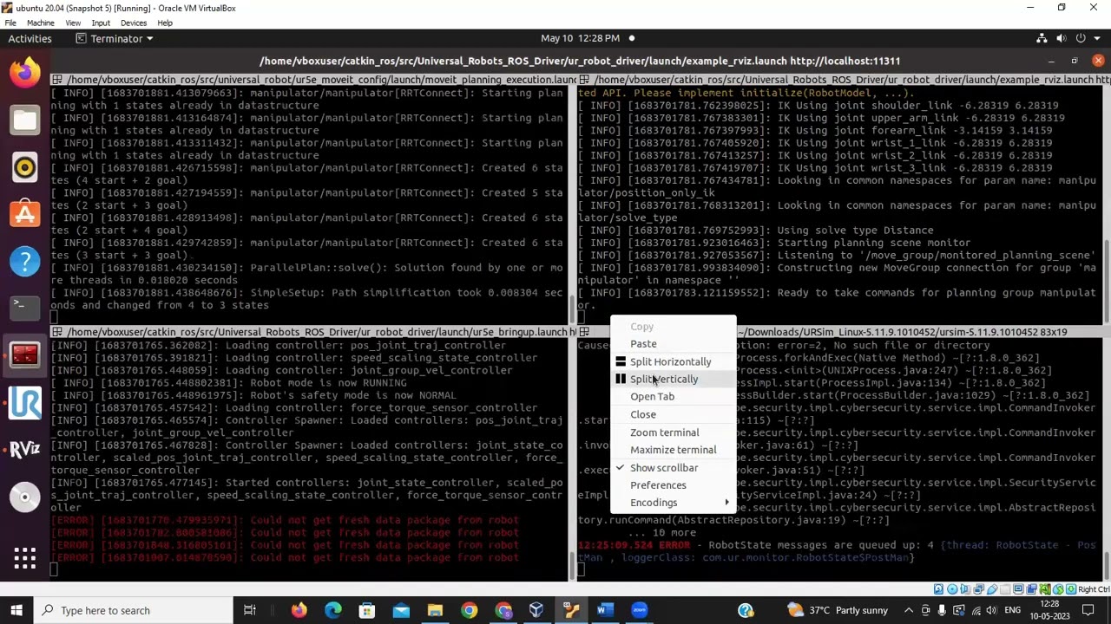Open the Ubuntu volume icon in top bar
Screen dimensions: 1111x624
tap(1062, 38)
